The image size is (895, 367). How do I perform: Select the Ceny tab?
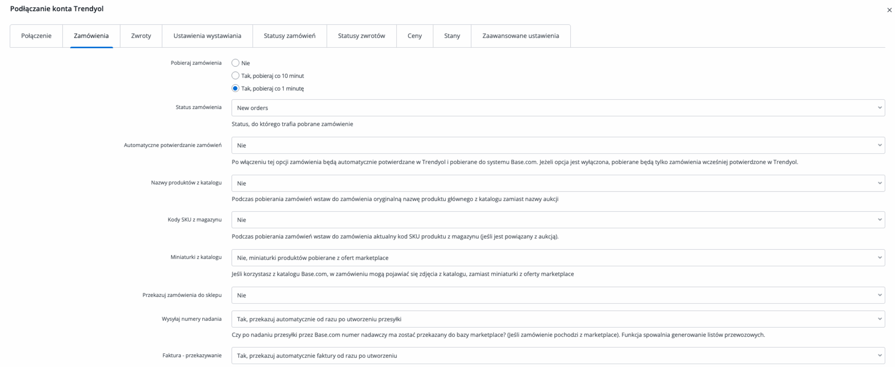pos(415,36)
